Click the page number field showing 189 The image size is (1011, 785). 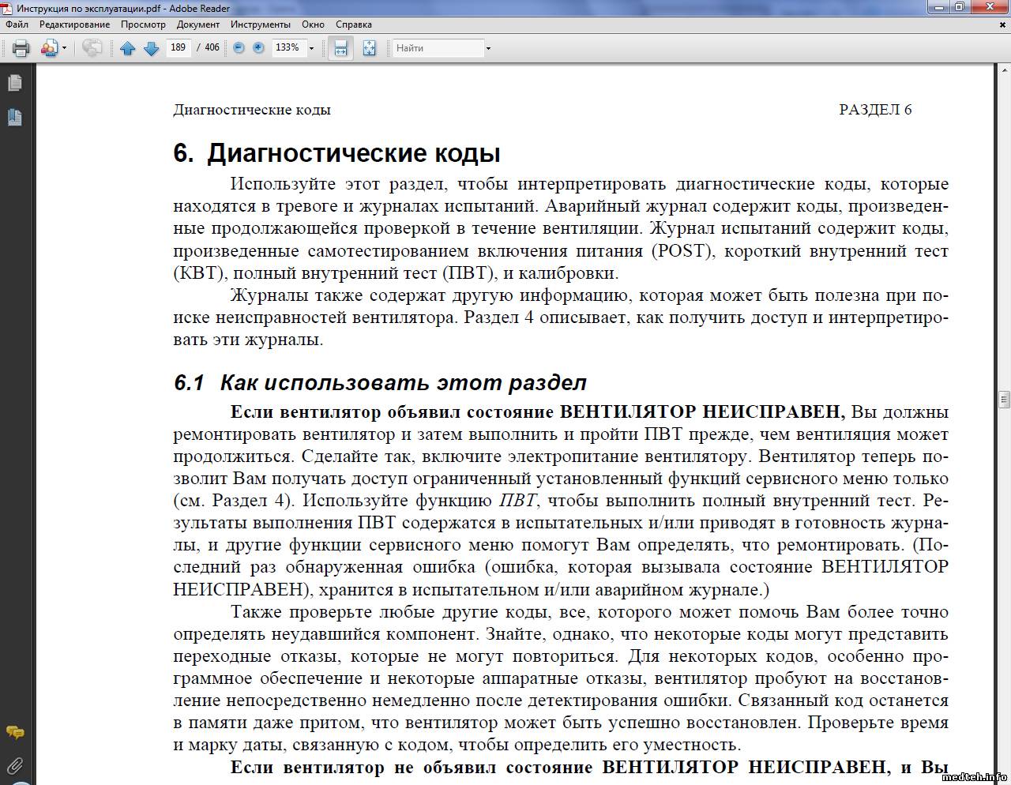click(x=179, y=48)
